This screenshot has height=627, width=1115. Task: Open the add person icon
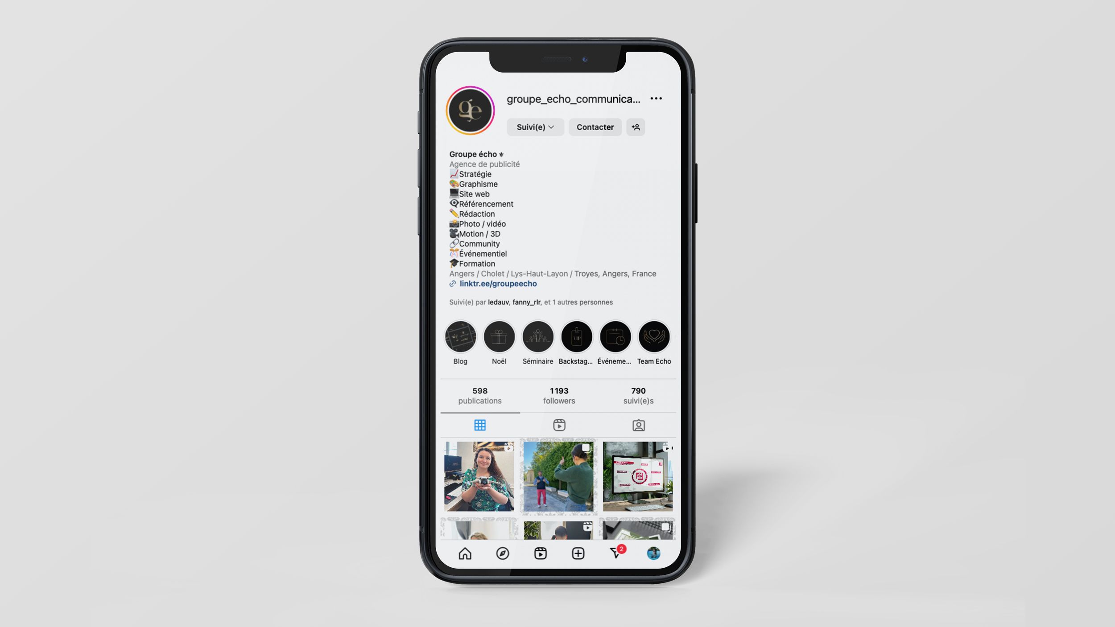click(636, 126)
